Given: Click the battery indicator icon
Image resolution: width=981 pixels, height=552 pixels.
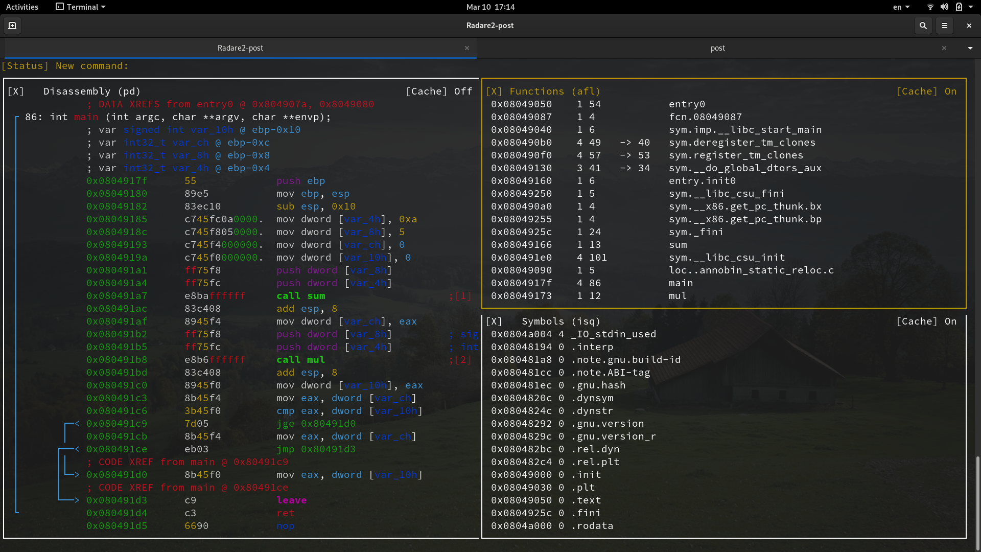Looking at the screenshot, I should (960, 7).
